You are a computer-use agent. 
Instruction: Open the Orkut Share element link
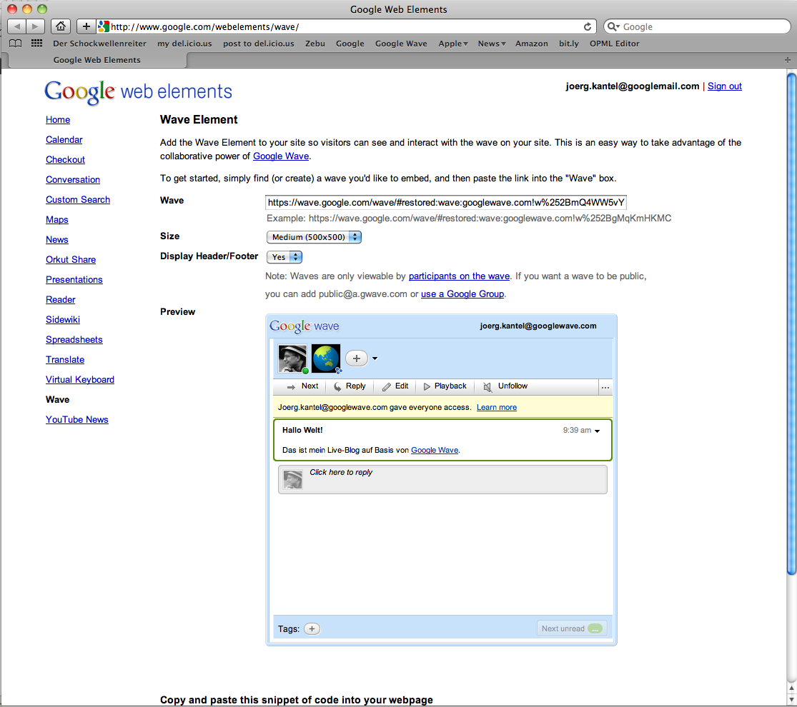(x=71, y=259)
